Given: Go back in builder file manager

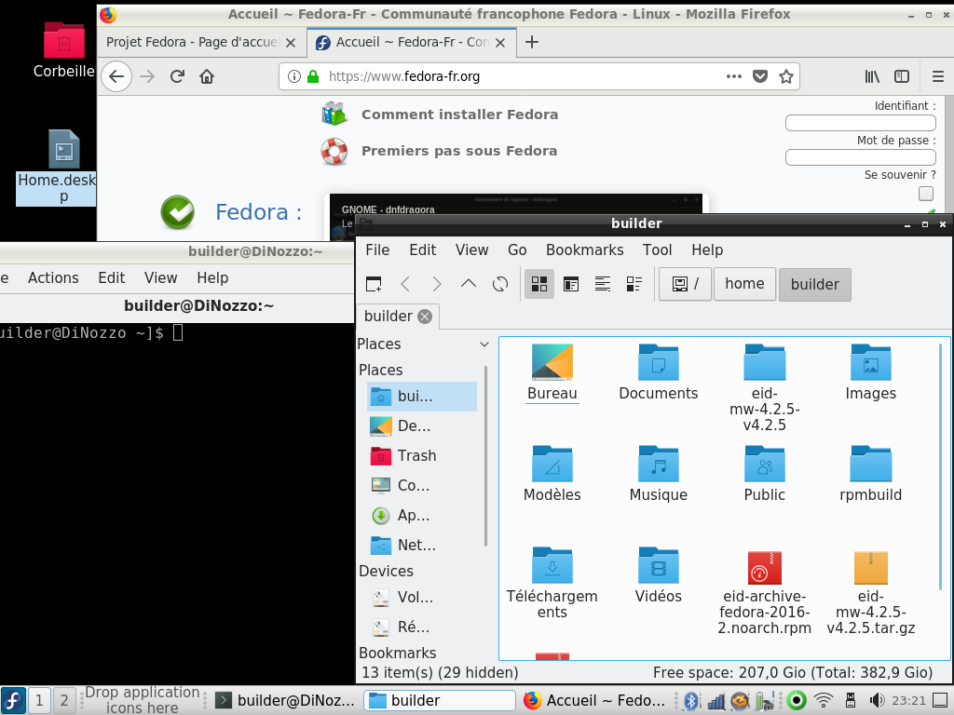Looking at the screenshot, I should [x=406, y=284].
